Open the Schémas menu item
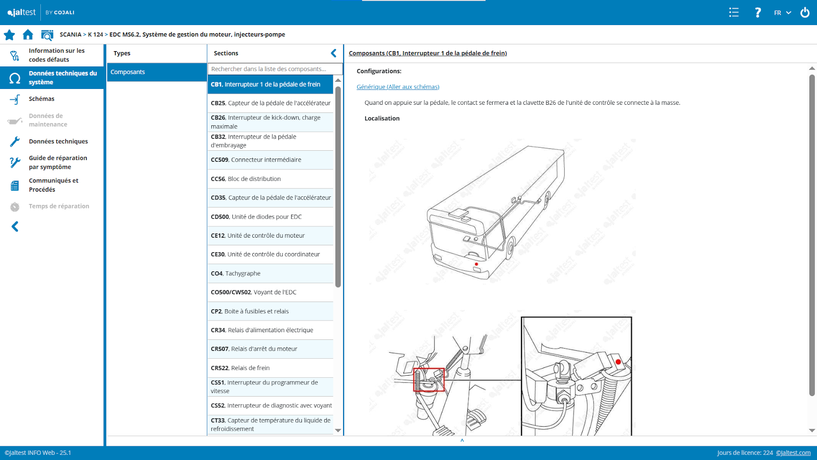Viewport: 817px width, 460px height. pos(52,99)
